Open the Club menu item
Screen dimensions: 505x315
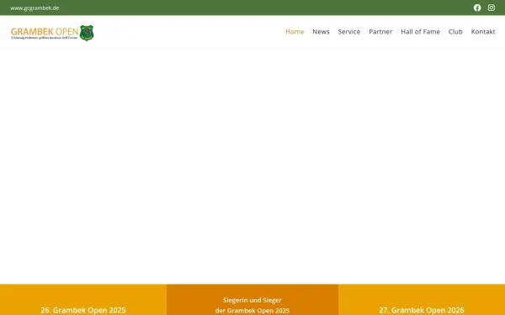[x=455, y=32]
